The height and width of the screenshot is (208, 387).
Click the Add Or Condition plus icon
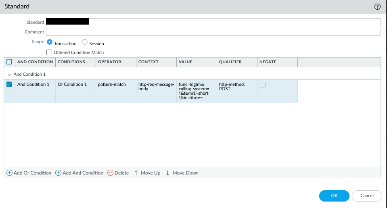[10, 173]
